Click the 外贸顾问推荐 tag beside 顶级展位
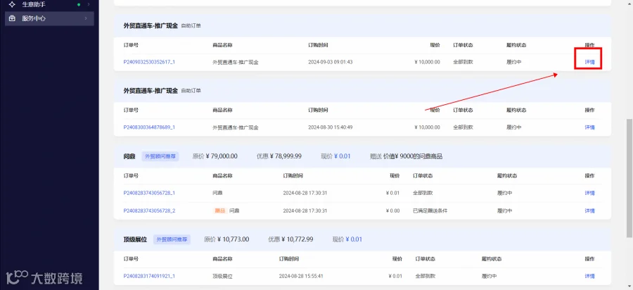 pos(172,239)
